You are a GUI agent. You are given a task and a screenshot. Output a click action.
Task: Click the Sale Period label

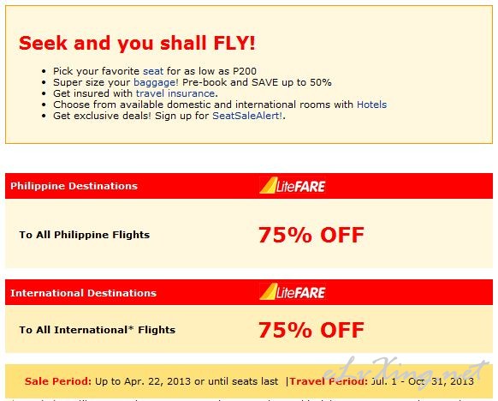[x=58, y=381]
